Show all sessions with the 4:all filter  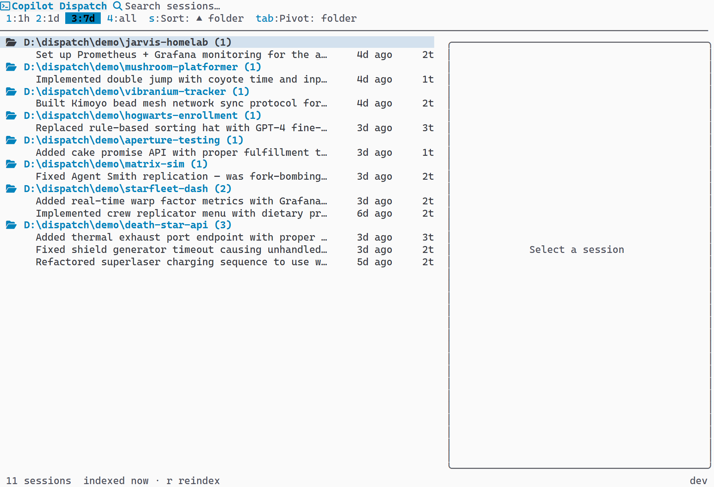(121, 18)
